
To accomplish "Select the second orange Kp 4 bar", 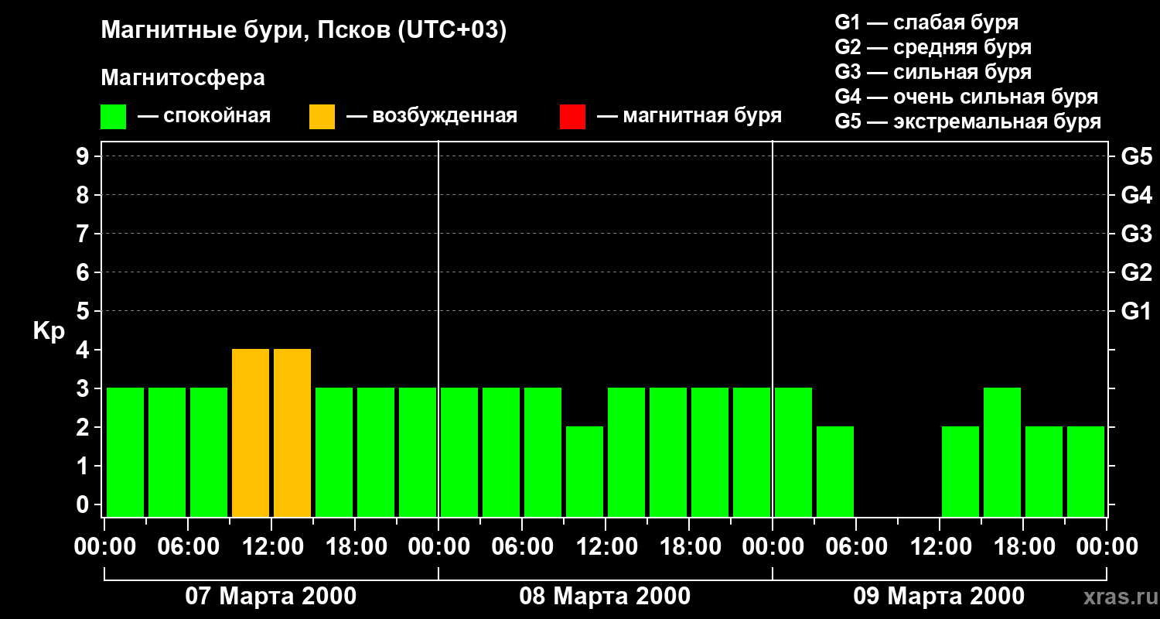I will (x=292, y=433).
